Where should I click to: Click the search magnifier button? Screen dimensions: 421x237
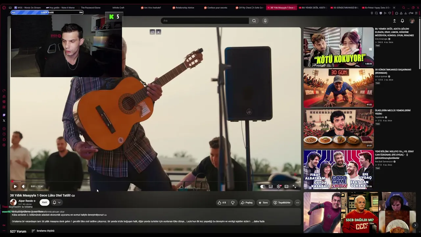click(254, 21)
